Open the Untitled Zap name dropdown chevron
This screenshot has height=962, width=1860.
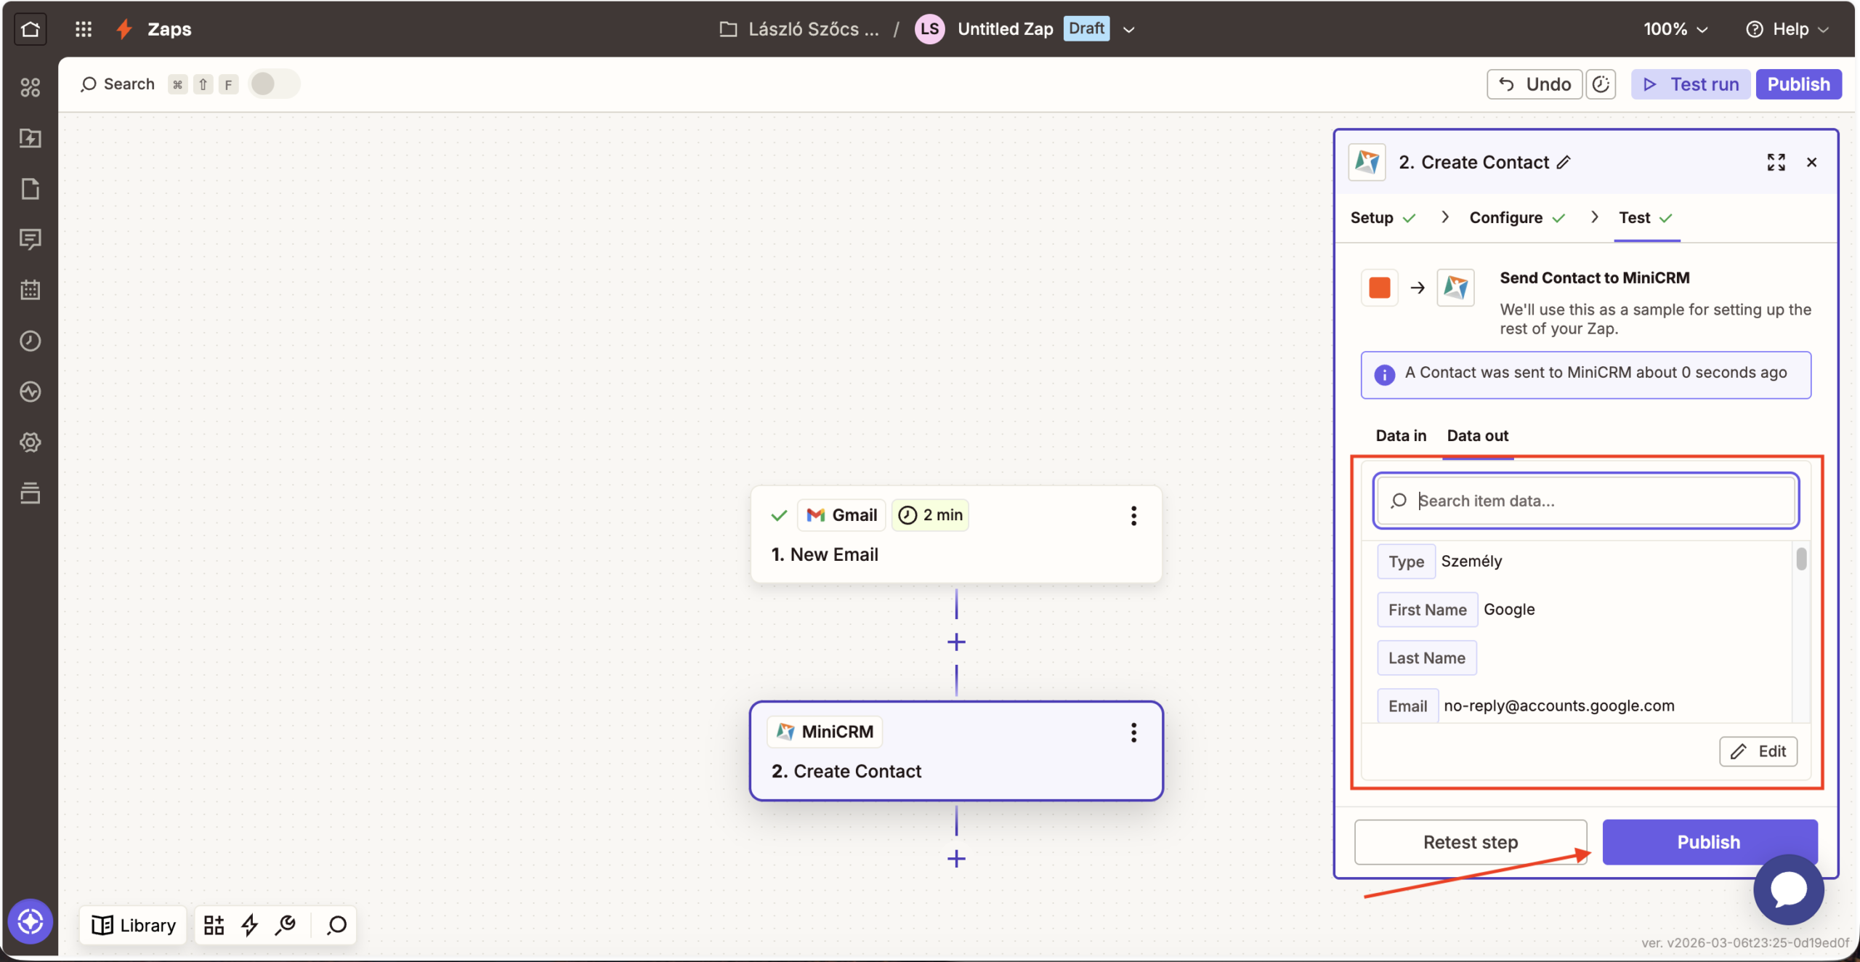point(1129,30)
